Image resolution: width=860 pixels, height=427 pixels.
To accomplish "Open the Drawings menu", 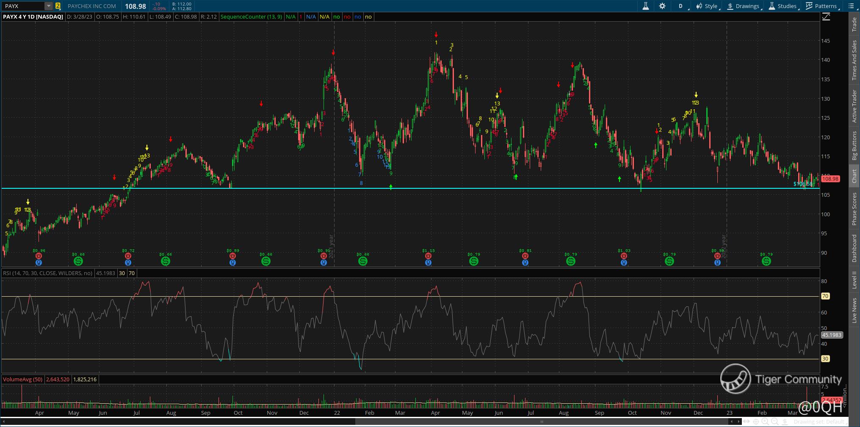I will pos(744,6).
